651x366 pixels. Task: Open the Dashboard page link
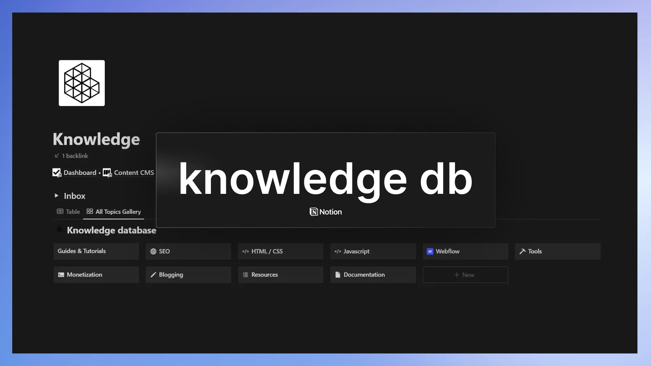(80, 172)
